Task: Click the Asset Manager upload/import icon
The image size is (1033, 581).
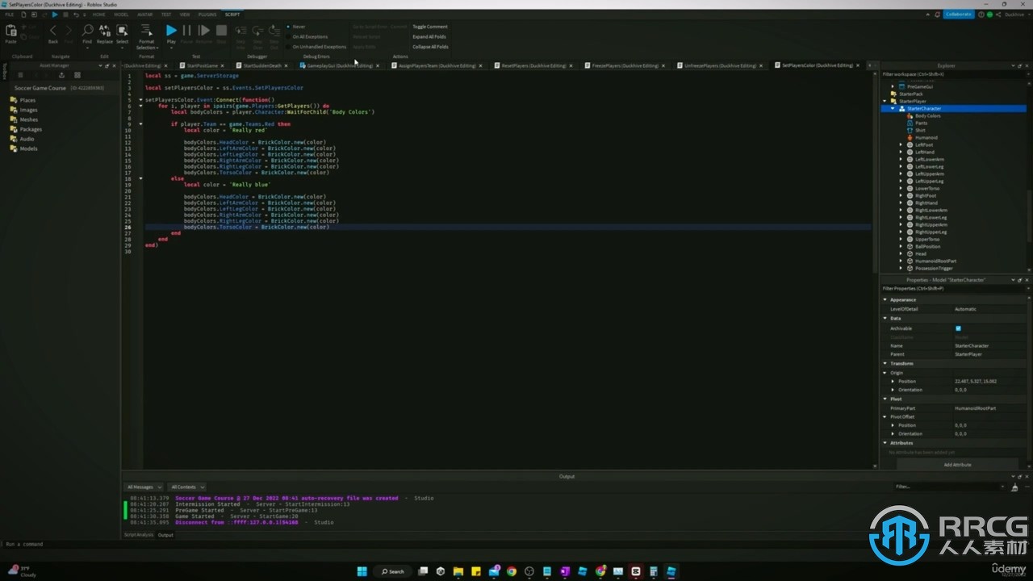Action: [61, 75]
